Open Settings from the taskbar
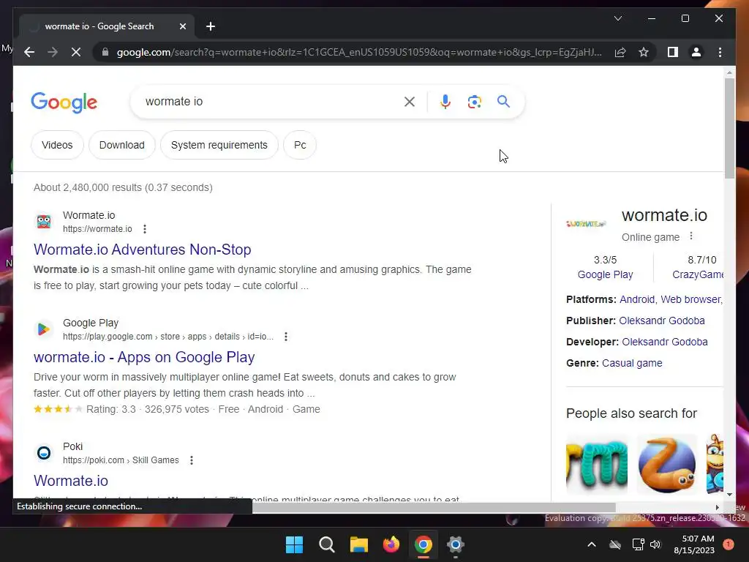Screen dimensions: 749x562 (x=456, y=544)
